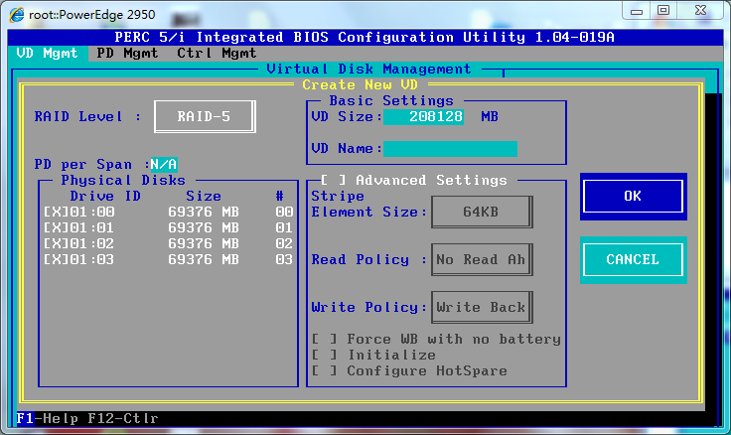The image size is (731, 435).
Task: Click drive number 01 in the # column
Action: [284, 228]
